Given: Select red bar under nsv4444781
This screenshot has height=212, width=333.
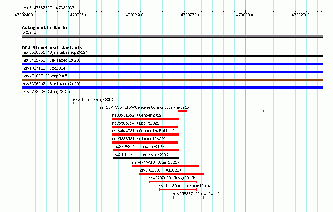Looking at the screenshot, I should pos(146,135).
